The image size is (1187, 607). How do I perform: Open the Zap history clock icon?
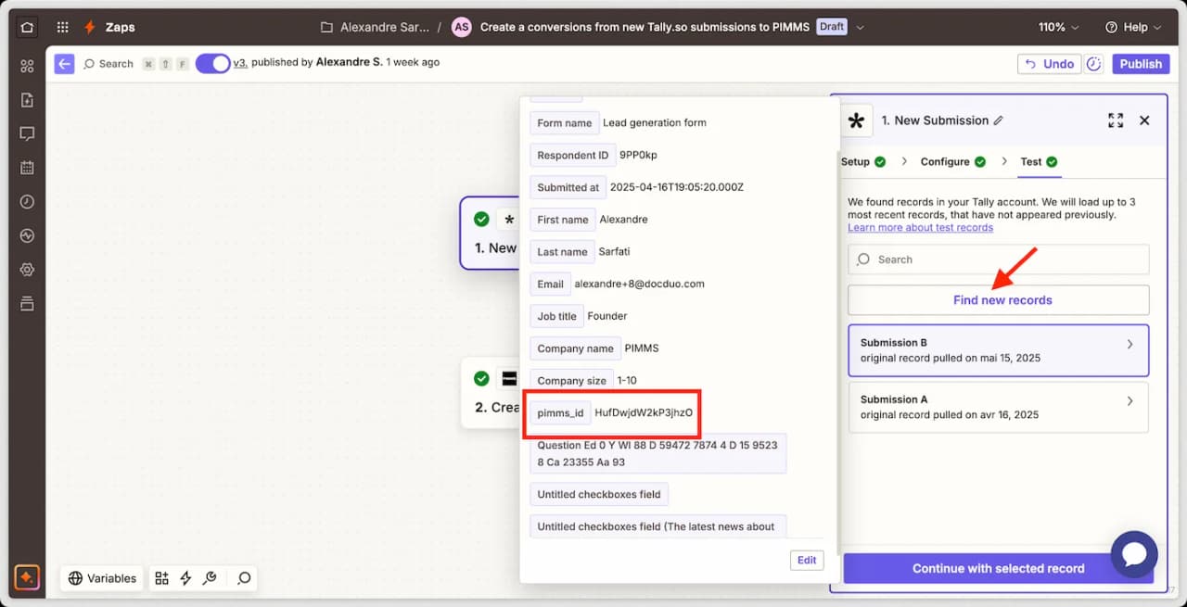27,202
